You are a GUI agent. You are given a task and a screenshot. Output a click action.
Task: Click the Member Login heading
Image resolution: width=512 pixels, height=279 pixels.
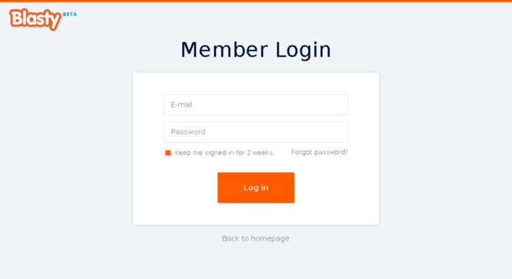click(256, 50)
